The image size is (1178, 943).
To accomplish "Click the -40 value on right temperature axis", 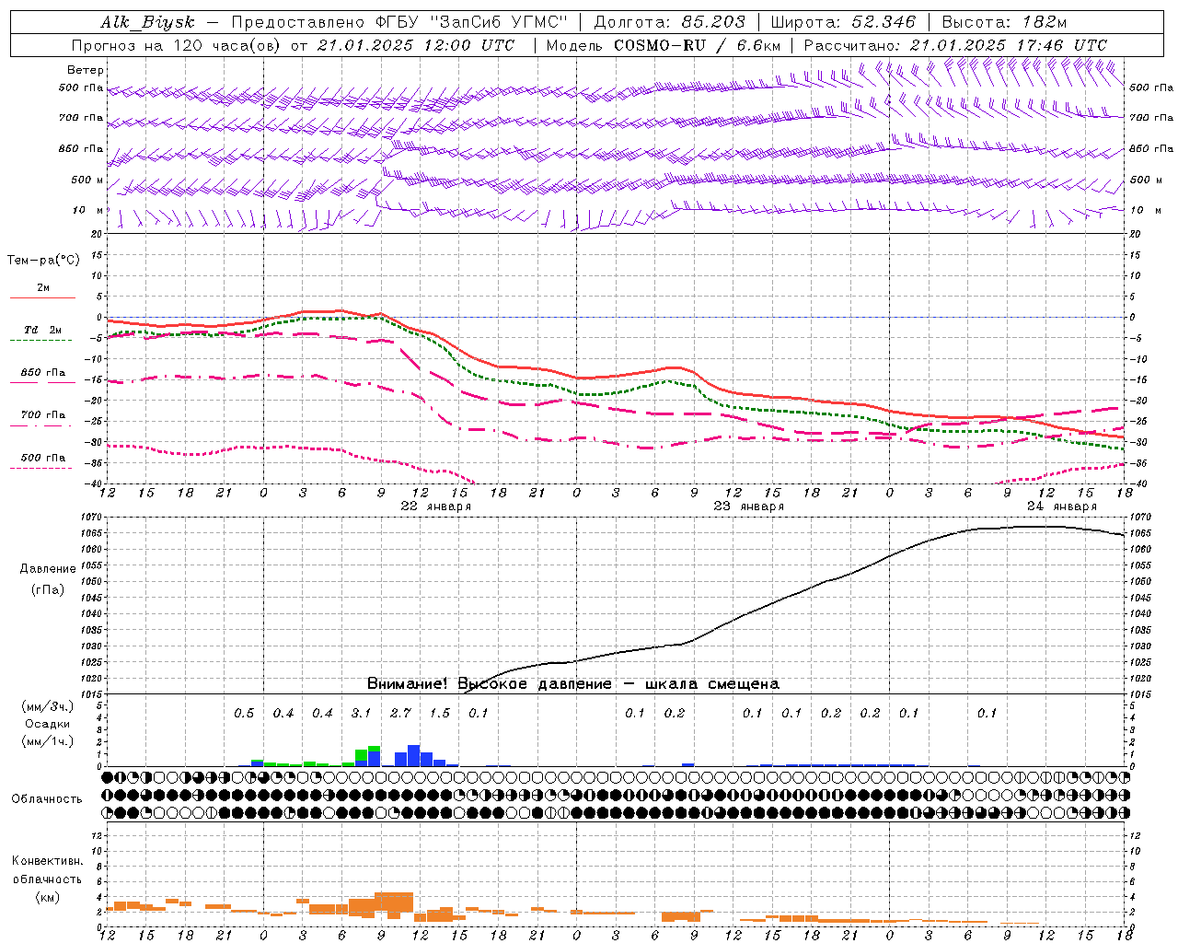I will click(x=1138, y=483).
